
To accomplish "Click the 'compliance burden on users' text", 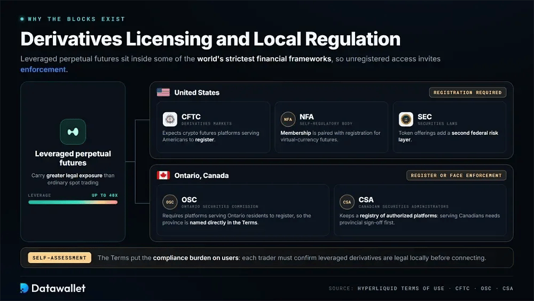I will pyautogui.click(x=195, y=258).
